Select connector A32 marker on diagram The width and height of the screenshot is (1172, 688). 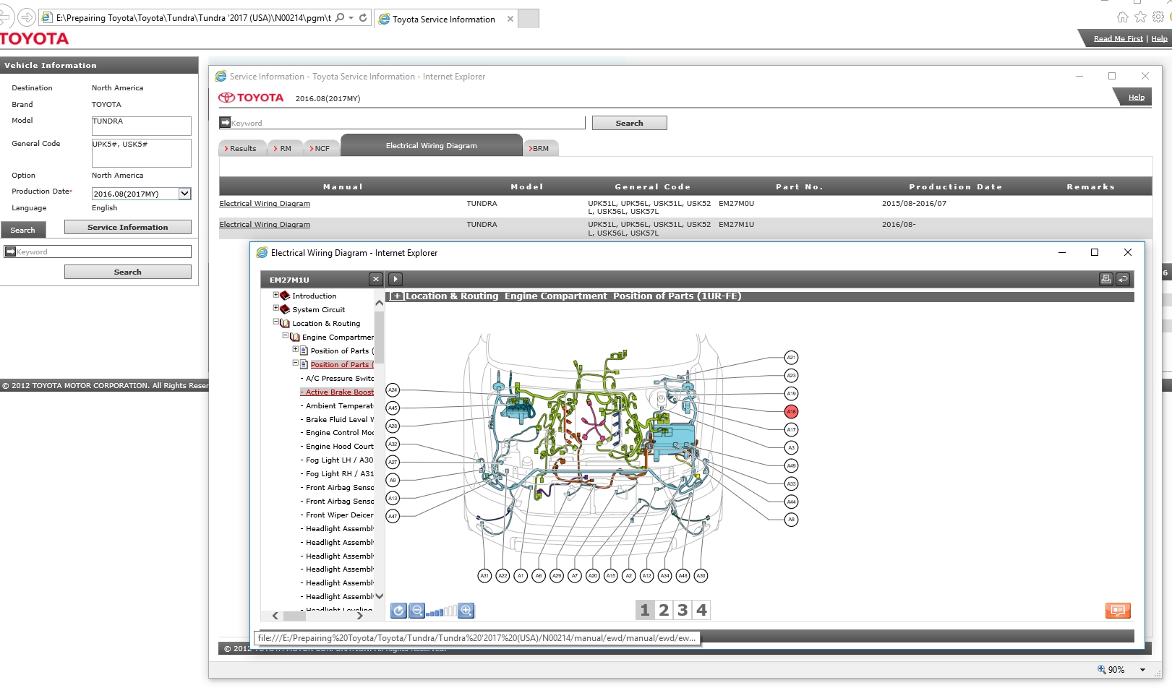coord(393,444)
